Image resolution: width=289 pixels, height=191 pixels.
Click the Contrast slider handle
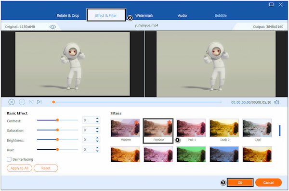pos(57,120)
